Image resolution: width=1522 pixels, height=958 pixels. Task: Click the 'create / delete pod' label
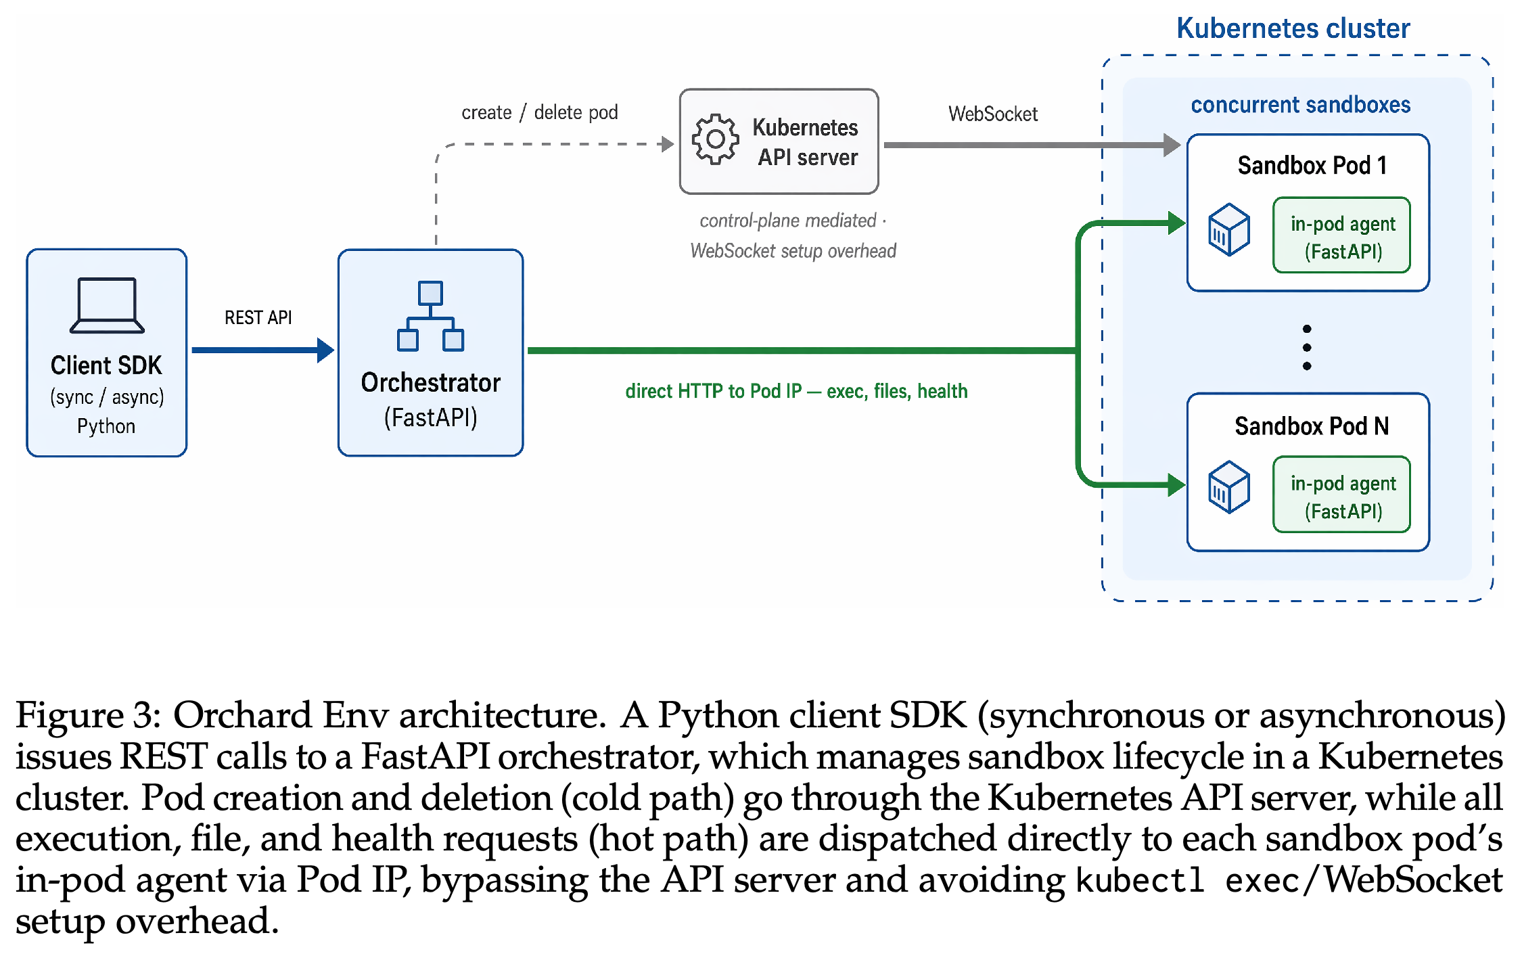point(539,112)
